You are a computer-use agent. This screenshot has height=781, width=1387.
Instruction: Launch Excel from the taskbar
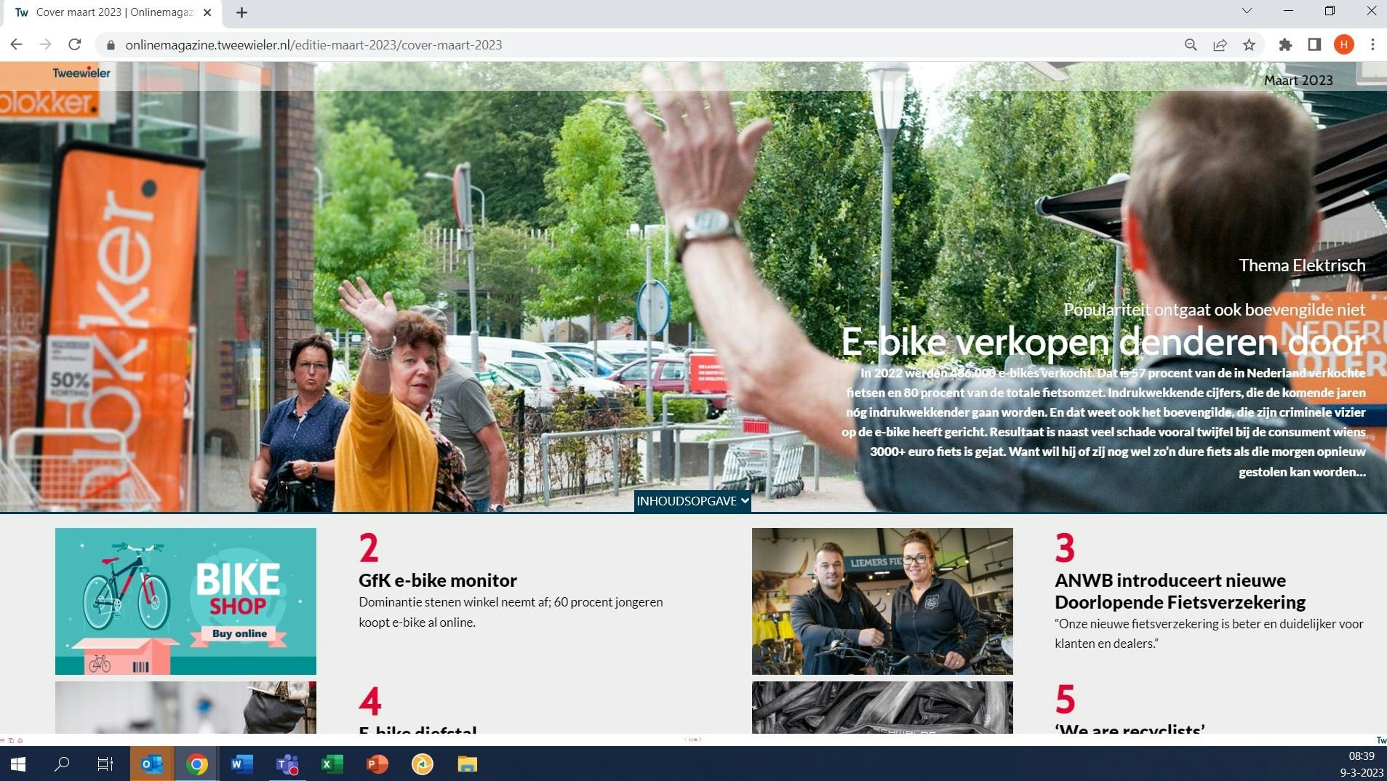point(332,764)
